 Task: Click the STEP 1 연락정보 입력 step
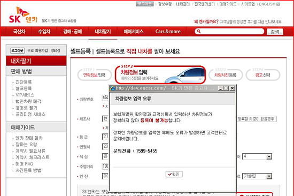[x=94, y=75]
